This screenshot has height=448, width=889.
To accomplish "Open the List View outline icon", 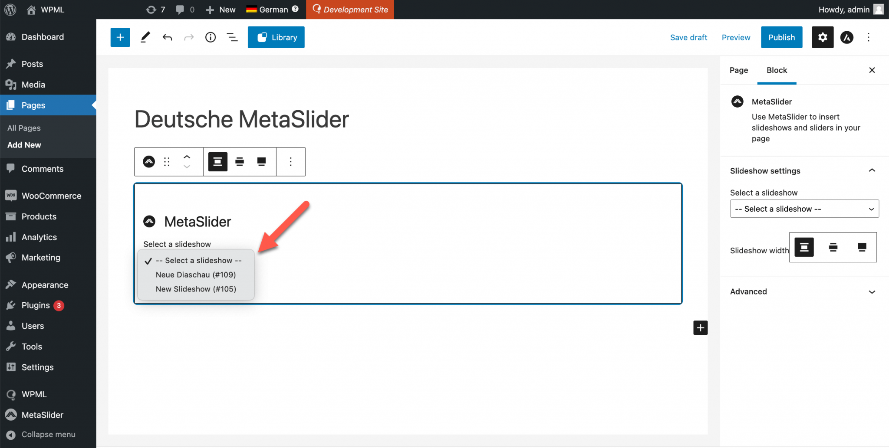I will 232,37.
